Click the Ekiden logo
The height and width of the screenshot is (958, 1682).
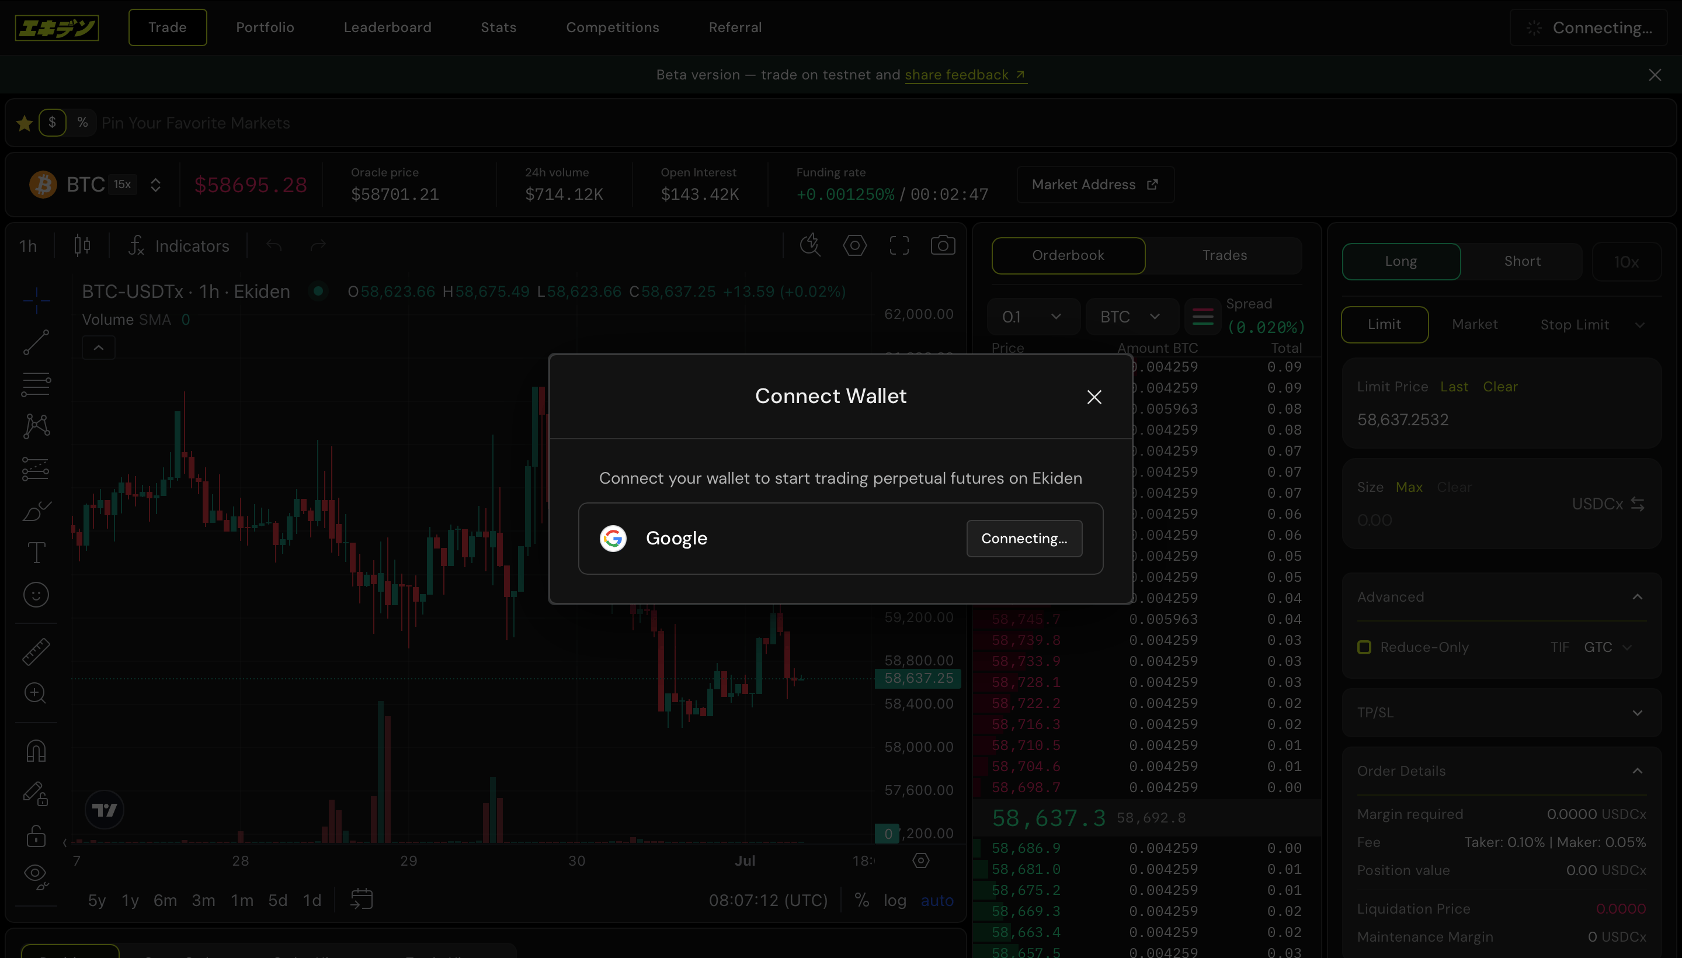pyautogui.click(x=57, y=27)
